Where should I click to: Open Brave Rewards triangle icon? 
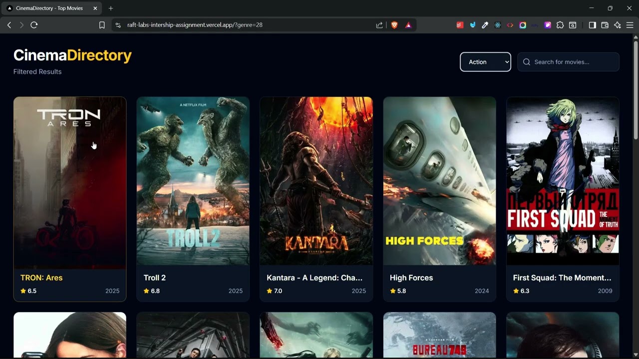408,25
